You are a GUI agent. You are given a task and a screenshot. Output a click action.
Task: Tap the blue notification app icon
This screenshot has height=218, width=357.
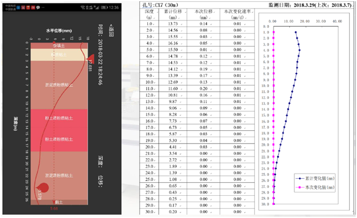pyautogui.click(x=18, y=7)
